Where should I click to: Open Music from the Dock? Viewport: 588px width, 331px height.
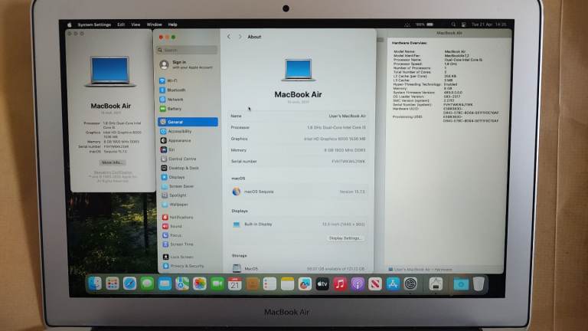[340, 283]
